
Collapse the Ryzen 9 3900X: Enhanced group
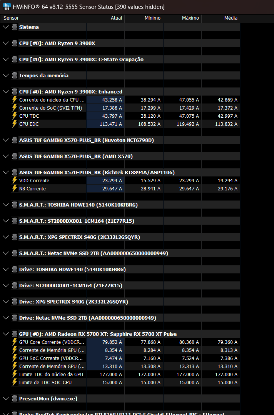tap(6, 92)
